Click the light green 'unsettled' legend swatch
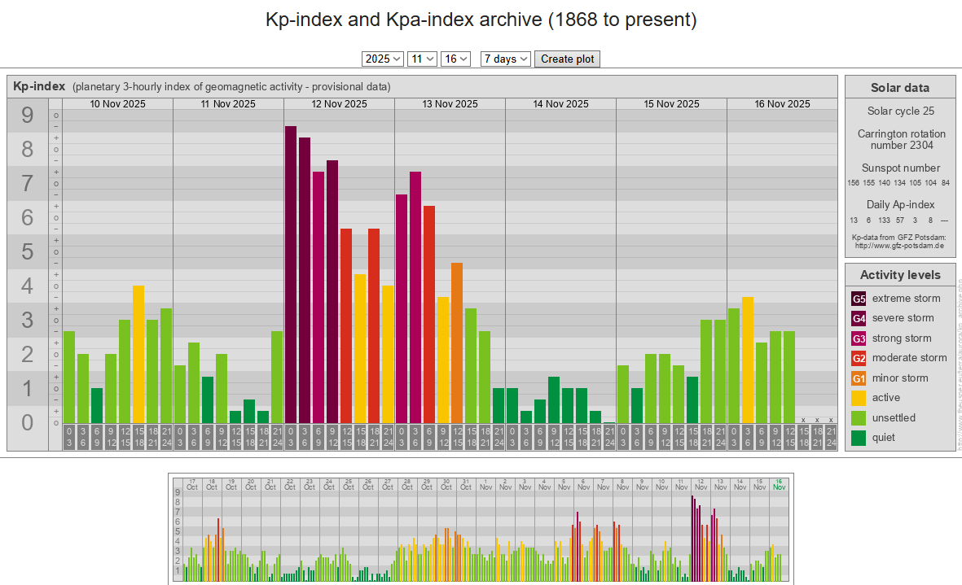 (x=859, y=417)
